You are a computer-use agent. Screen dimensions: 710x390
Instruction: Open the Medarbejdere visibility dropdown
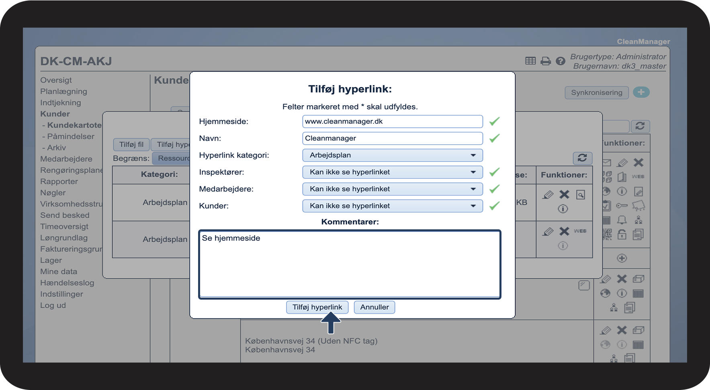pos(393,189)
